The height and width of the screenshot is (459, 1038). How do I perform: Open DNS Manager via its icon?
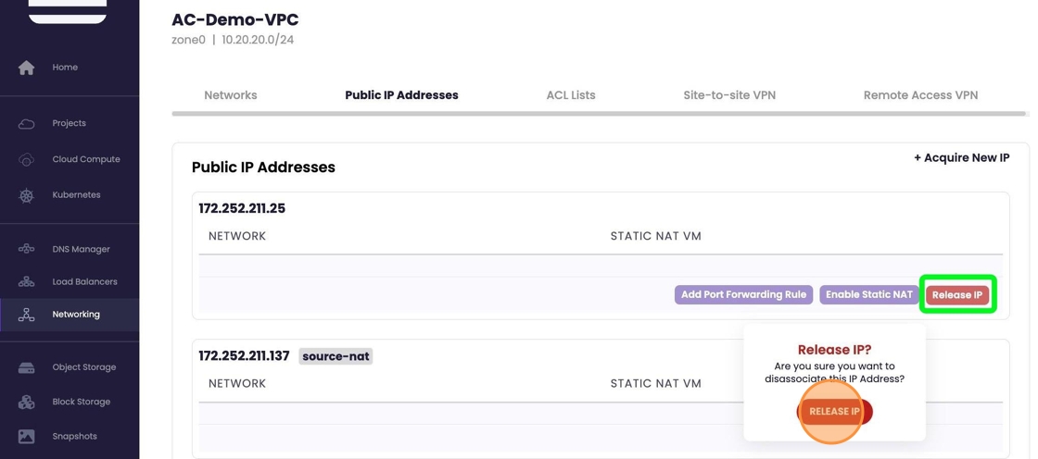point(27,249)
